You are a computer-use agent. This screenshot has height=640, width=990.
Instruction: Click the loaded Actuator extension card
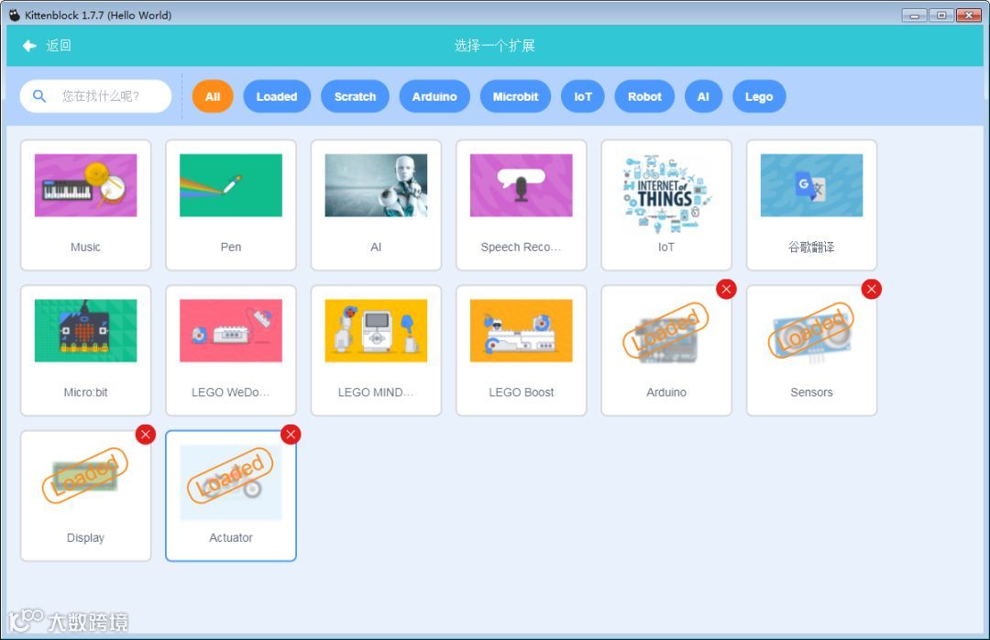(231, 496)
